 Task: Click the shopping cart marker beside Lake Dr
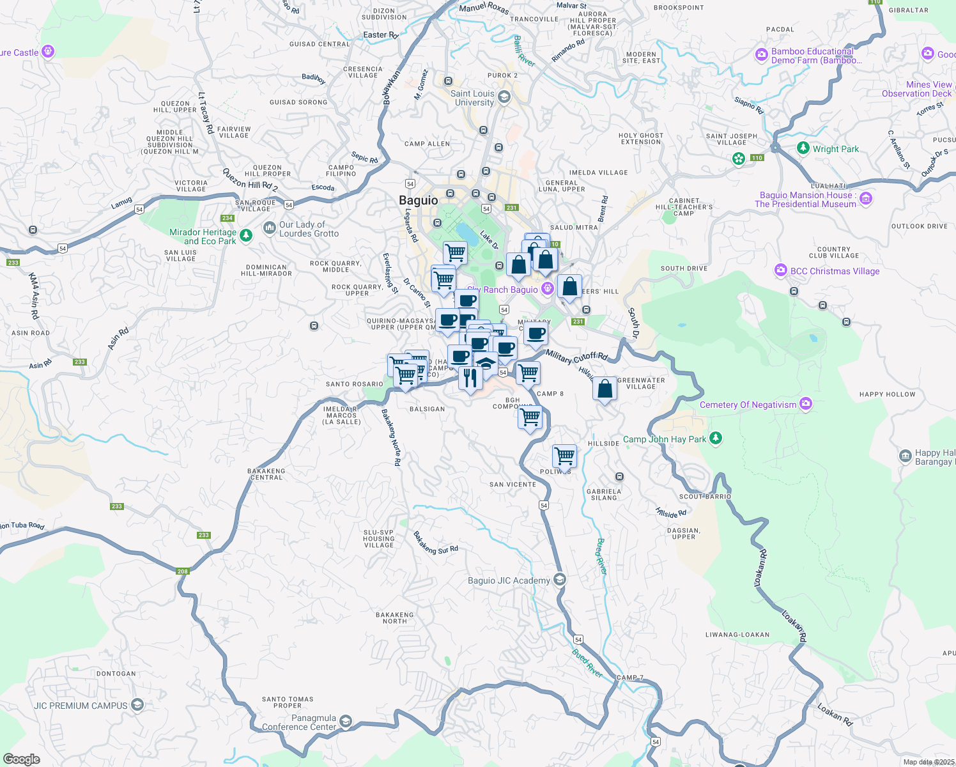pos(455,252)
